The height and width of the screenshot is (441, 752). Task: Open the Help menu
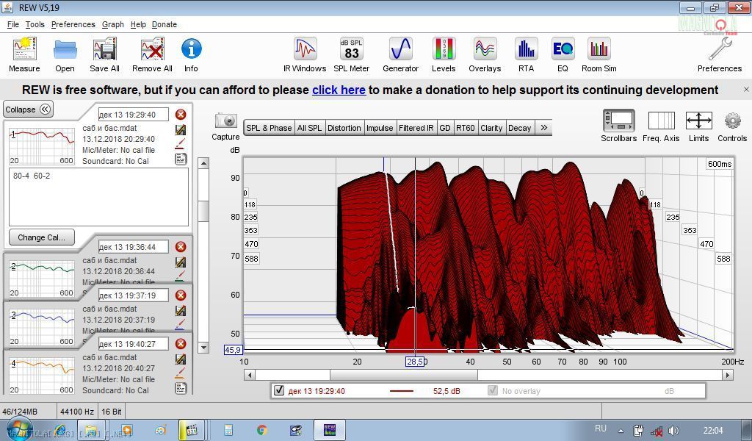tap(138, 24)
